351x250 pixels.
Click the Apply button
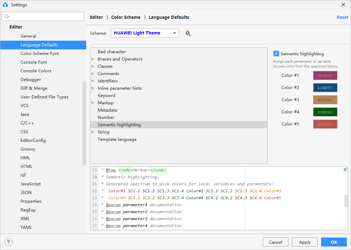305,242
